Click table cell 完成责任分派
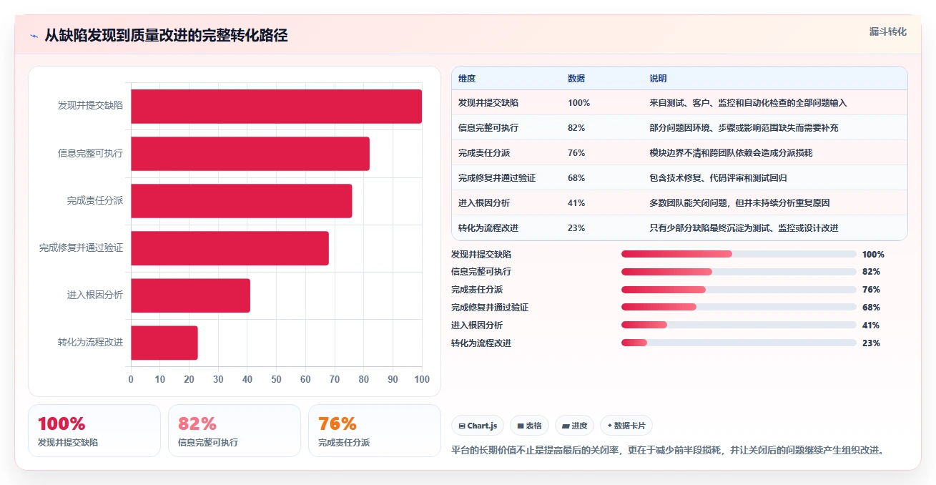 pos(484,153)
